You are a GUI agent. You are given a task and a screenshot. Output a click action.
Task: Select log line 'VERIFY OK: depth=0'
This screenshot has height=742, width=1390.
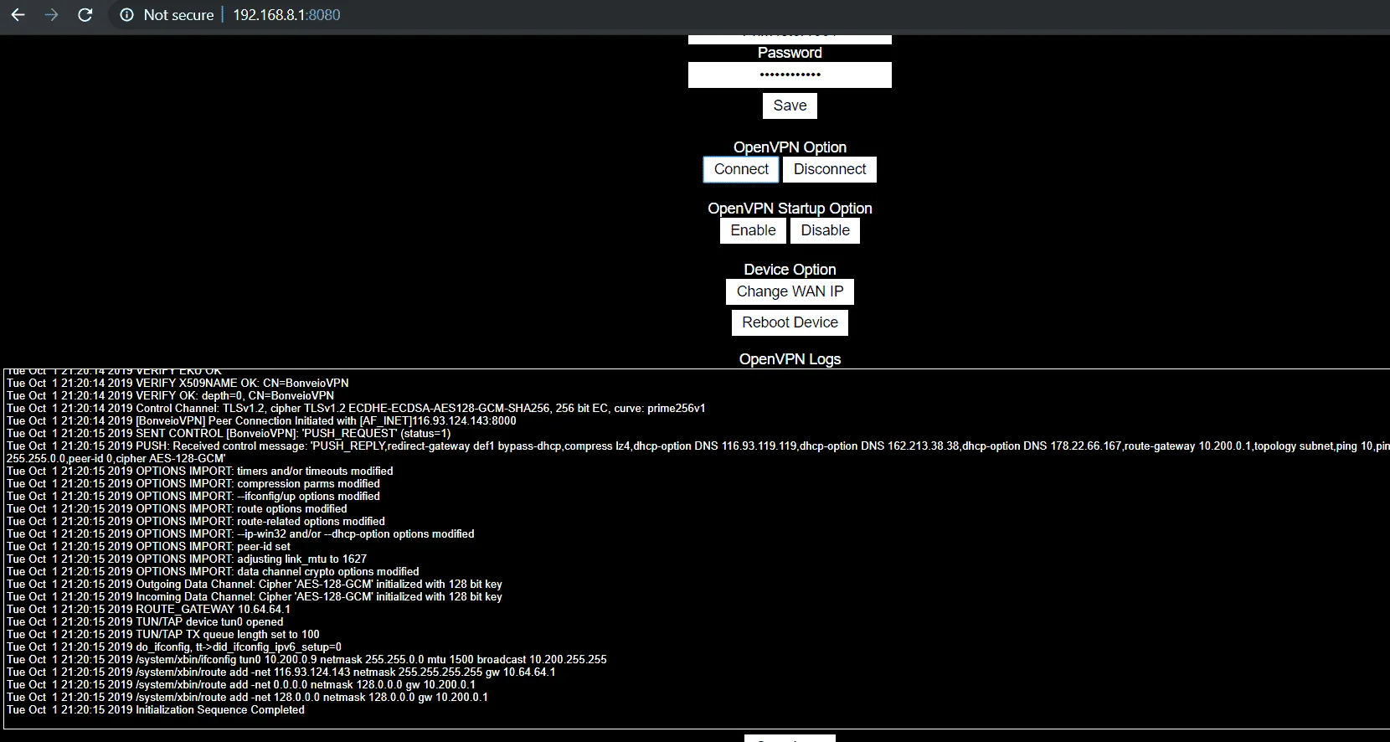pyautogui.click(x=171, y=395)
